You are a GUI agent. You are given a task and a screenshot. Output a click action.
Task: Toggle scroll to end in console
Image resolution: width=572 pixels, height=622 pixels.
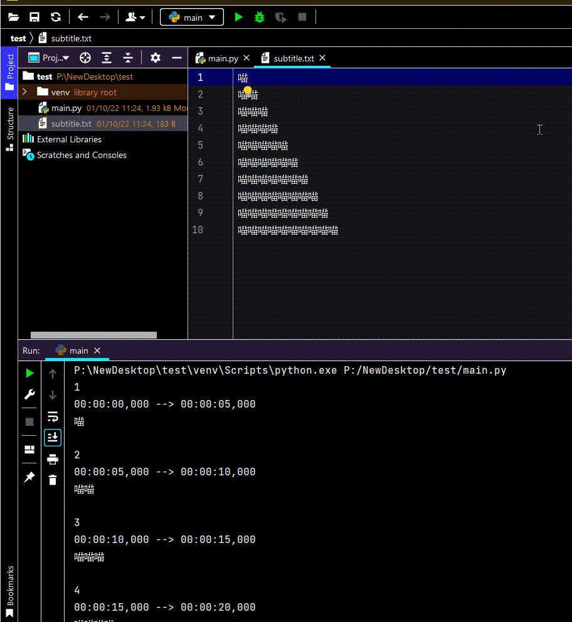(x=53, y=437)
